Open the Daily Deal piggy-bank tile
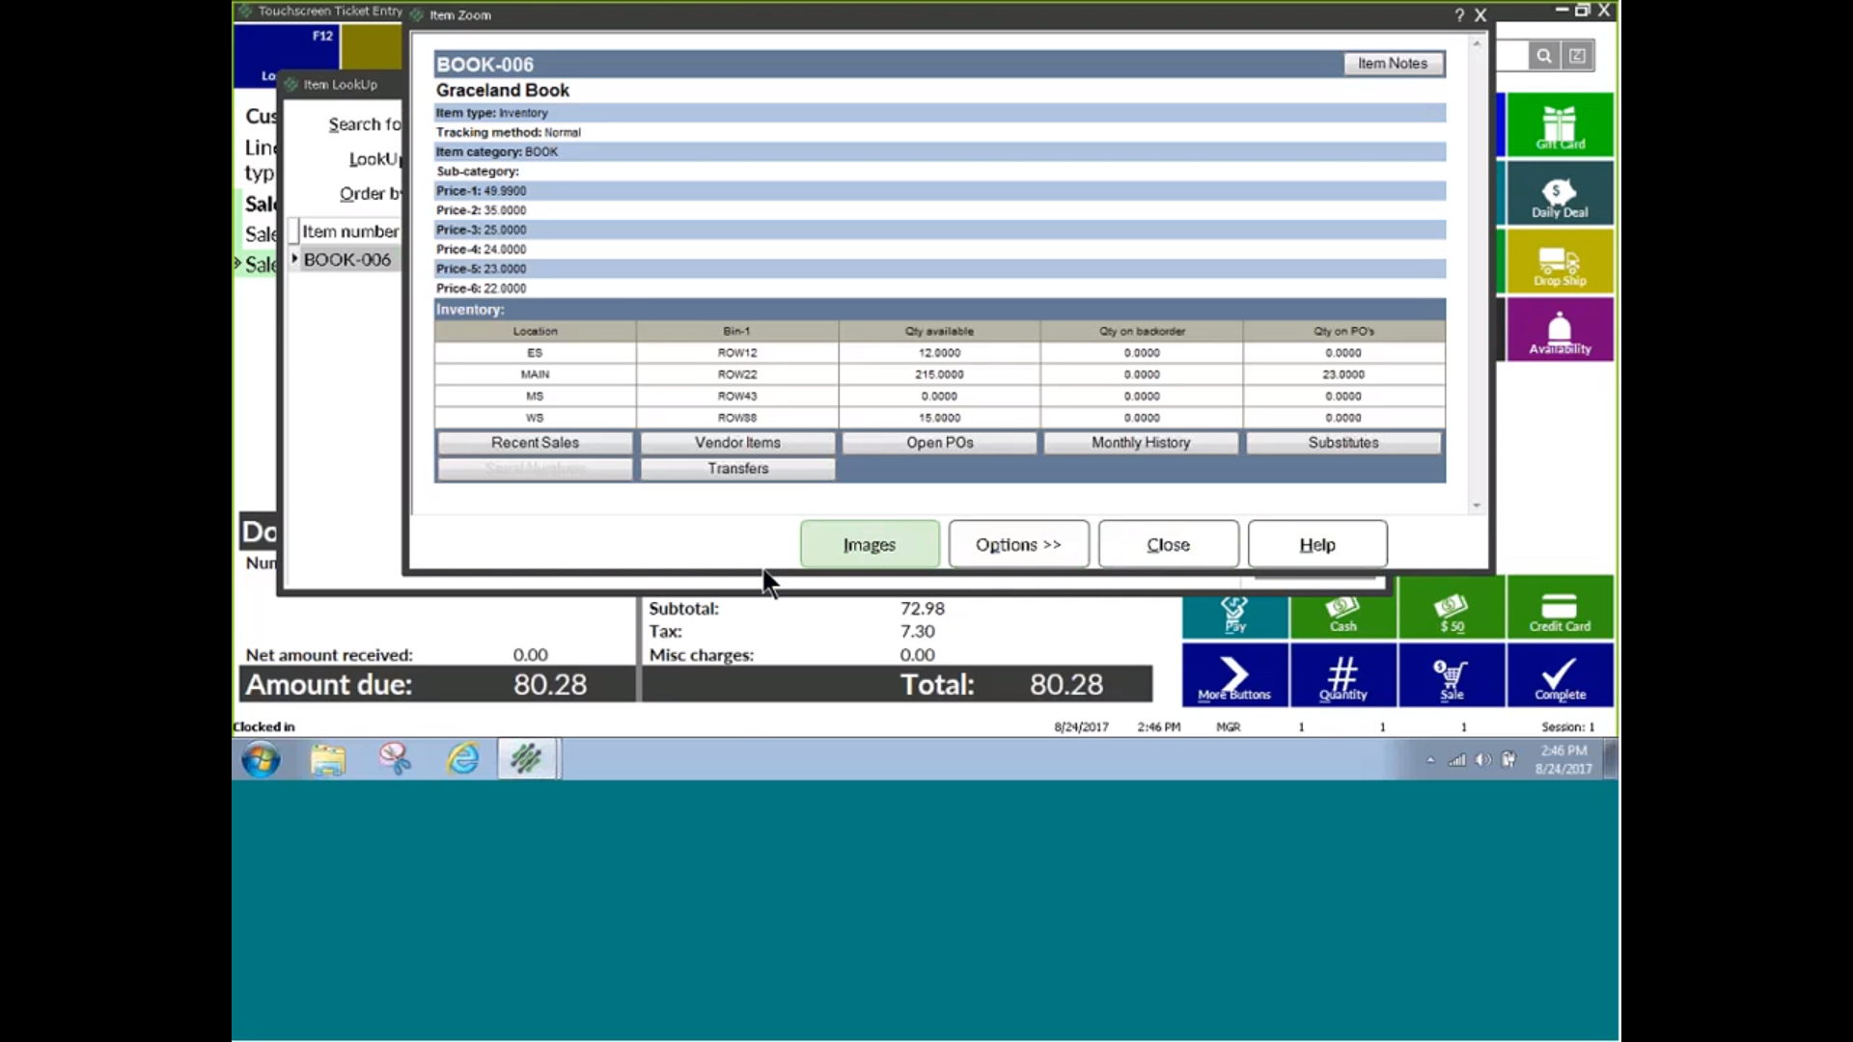1853x1042 pixels. [x=1560, y=194]
